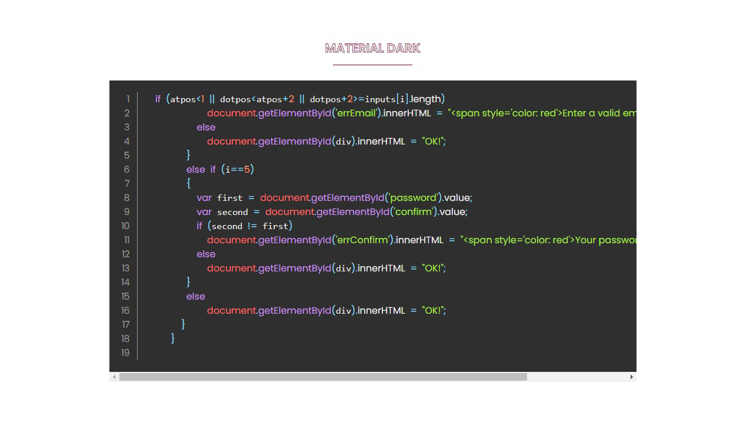Click line number 15 in gutter

(126, 296)
